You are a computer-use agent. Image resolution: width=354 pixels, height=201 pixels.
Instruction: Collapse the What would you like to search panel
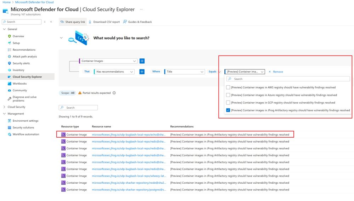coord(61,38)
